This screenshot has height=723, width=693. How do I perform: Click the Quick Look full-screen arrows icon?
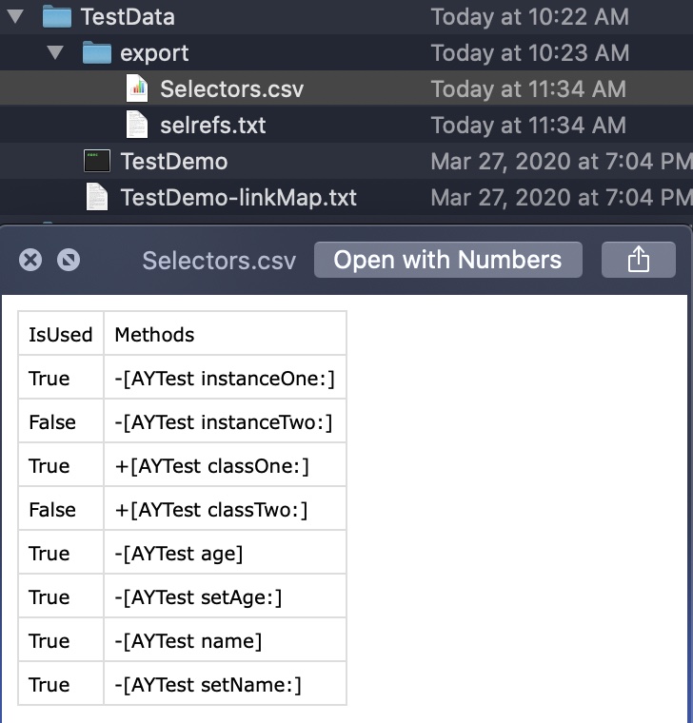point(69,260)
